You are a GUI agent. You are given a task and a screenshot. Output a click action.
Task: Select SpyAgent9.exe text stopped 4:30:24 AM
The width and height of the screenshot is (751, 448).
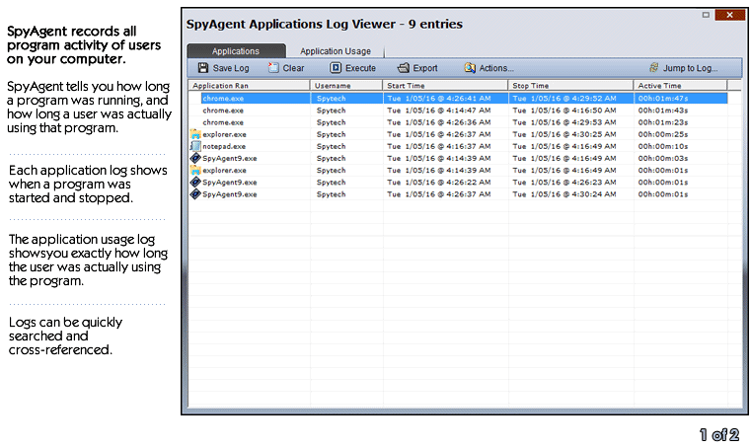[230, 194]
